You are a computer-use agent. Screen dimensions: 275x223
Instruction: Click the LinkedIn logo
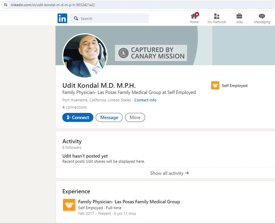[62, 19]
